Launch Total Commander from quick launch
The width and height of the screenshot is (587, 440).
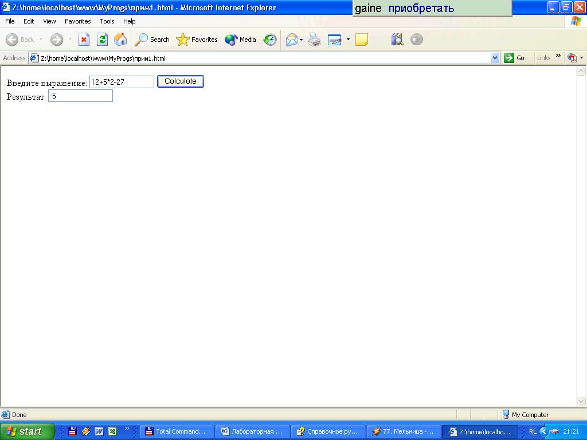tap(73, 431)
